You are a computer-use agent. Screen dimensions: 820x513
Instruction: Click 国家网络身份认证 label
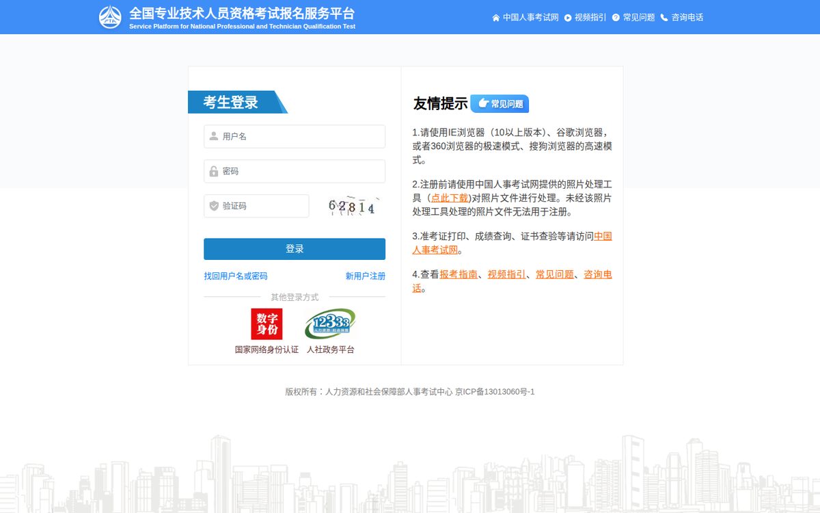tap(266, 350)
